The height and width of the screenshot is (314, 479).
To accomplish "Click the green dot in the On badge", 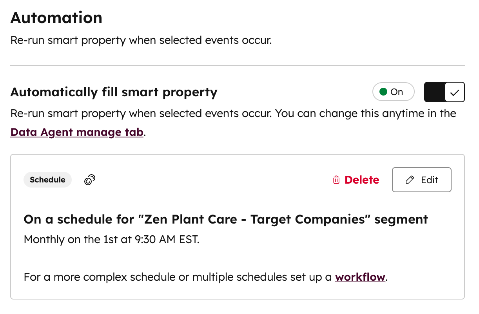I will point(383,92).
